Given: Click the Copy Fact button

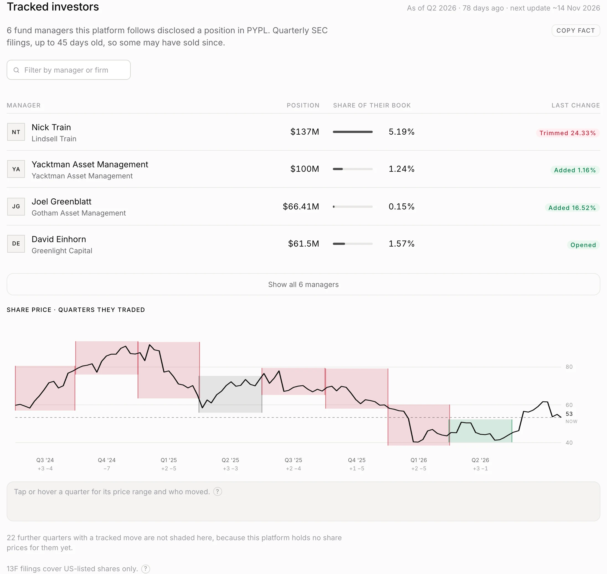Looking at the screenshot, I should (x=575, y=30).
